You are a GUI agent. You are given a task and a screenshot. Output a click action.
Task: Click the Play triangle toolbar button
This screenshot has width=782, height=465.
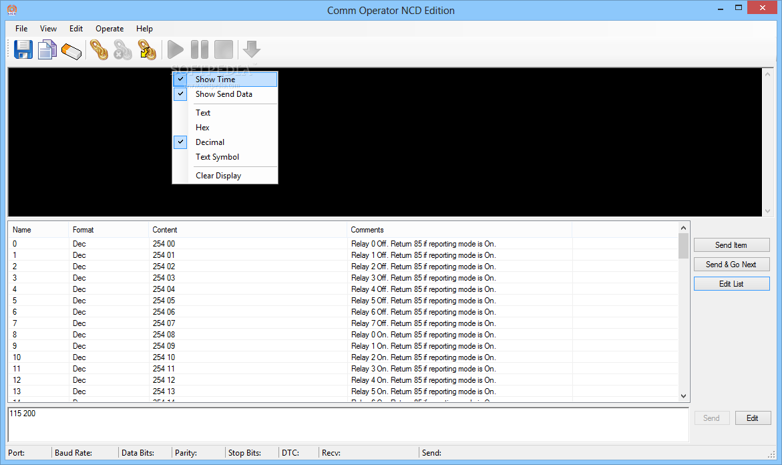tap(176, 50)
